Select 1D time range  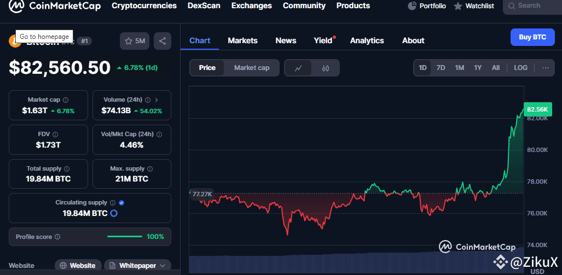422,68
